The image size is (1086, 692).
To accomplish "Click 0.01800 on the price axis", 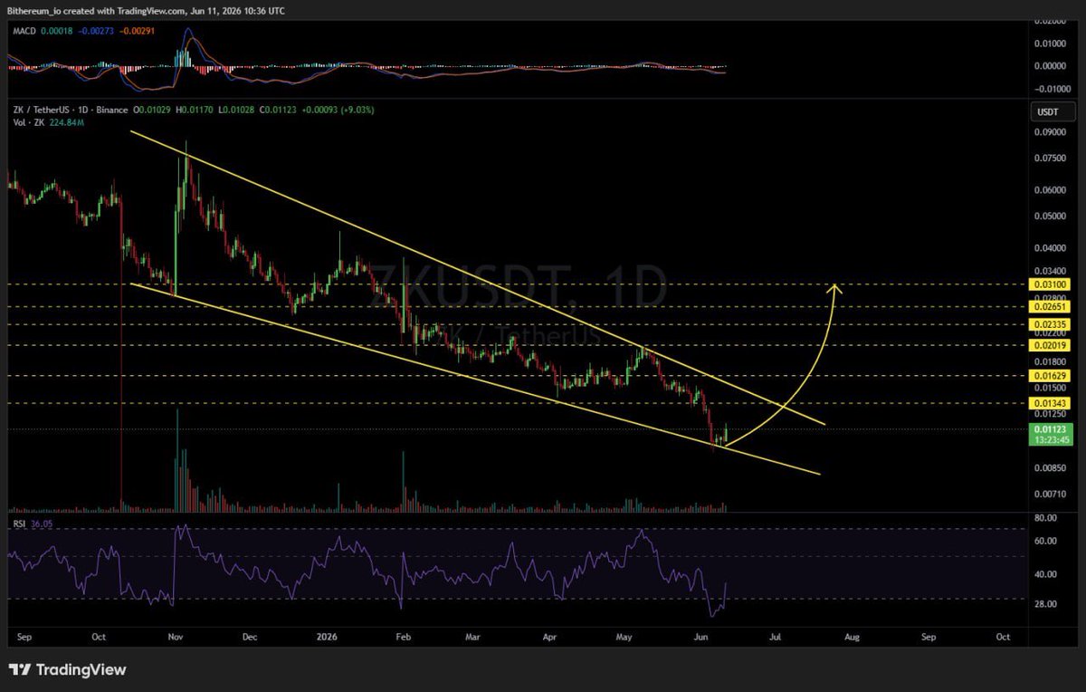I will coord(1050,360).
